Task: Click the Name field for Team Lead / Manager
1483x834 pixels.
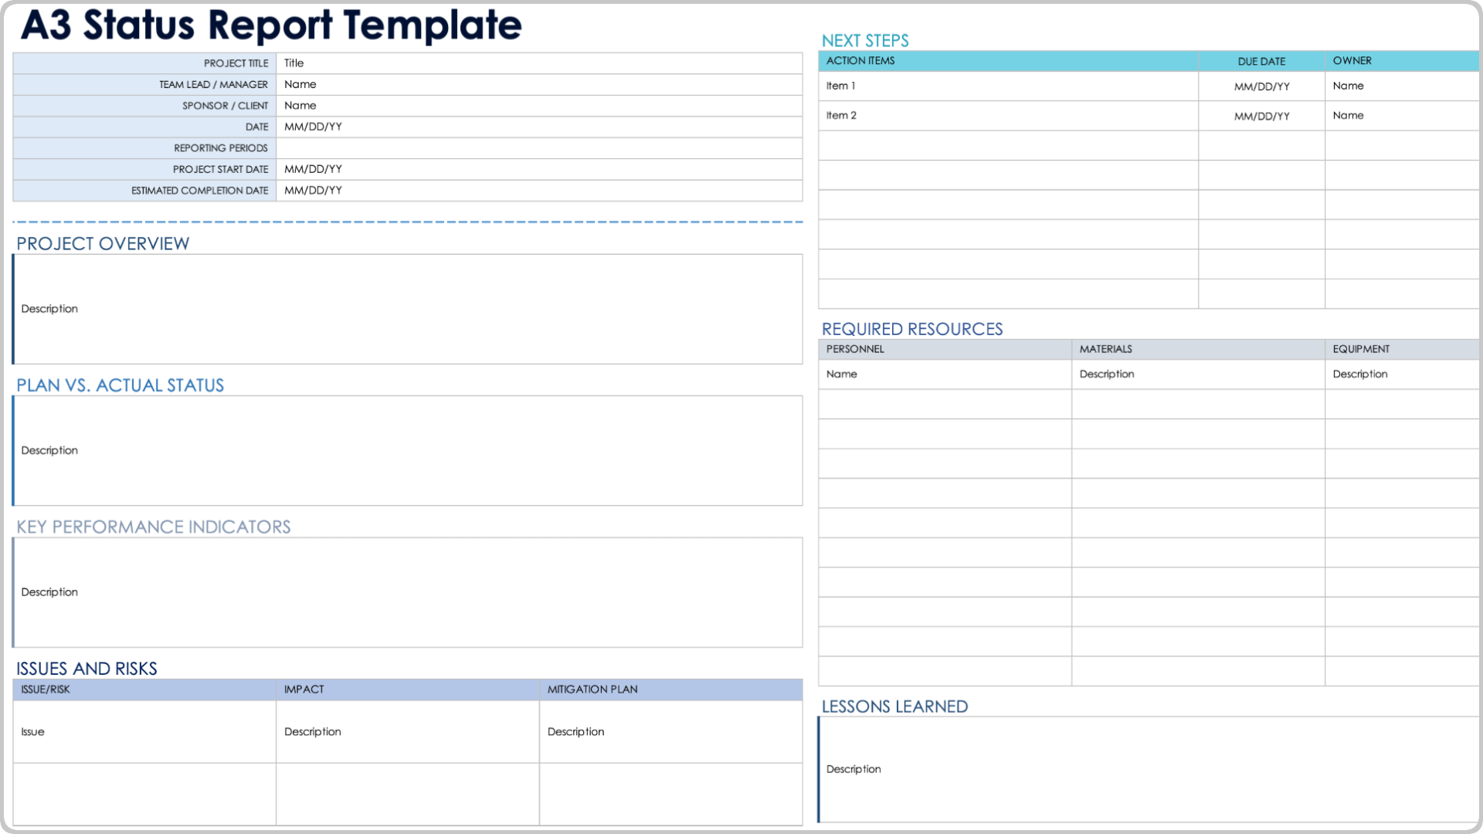Action: [x=539, y=85]
